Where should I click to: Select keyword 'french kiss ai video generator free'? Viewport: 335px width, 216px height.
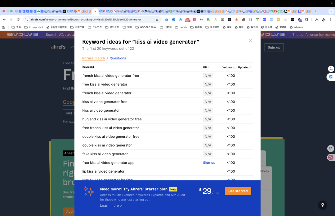click(x=111, y=76)
